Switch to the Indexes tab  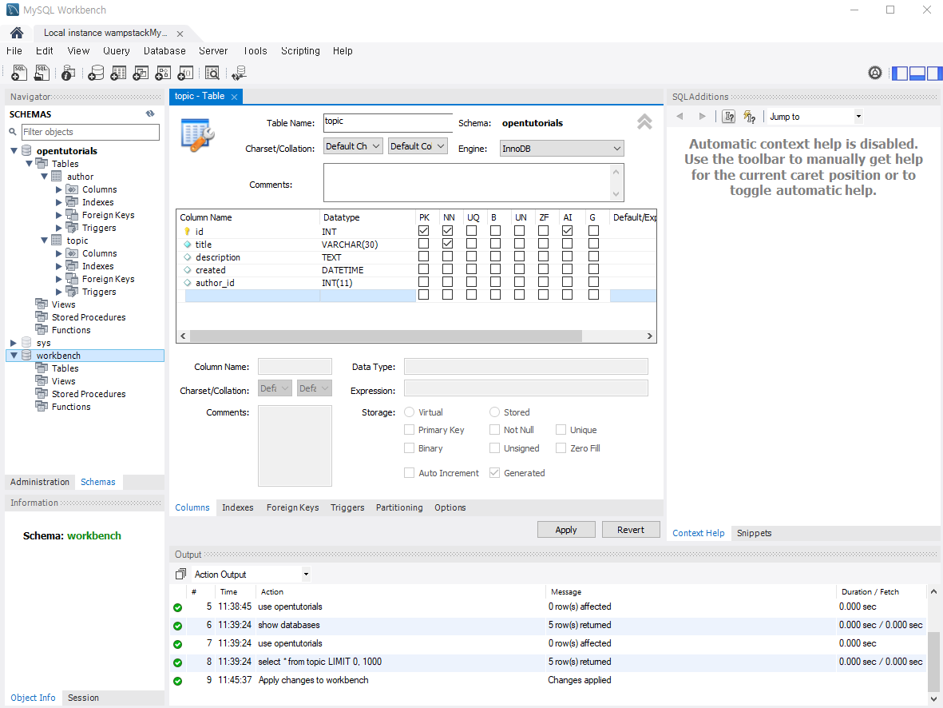click(238, 507)
